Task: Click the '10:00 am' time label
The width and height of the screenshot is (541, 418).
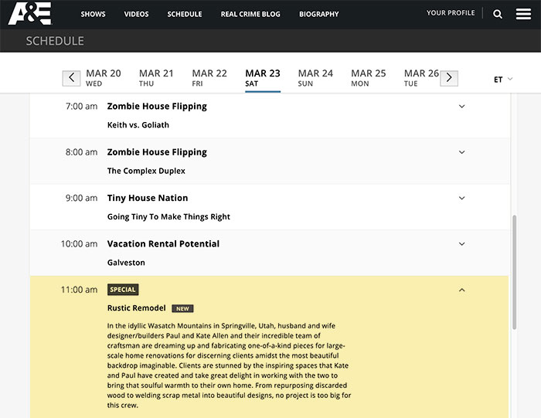Action: coord(79,244)
